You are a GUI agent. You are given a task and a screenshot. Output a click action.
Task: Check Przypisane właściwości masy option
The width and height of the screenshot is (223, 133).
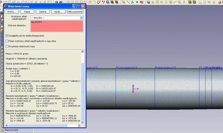[7, 46]
